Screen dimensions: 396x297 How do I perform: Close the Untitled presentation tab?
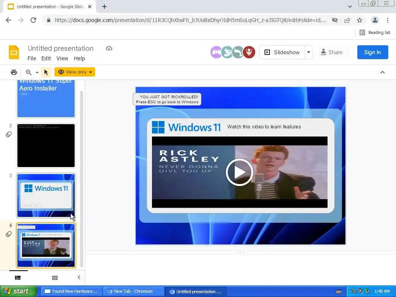click(x=90, y=7)
